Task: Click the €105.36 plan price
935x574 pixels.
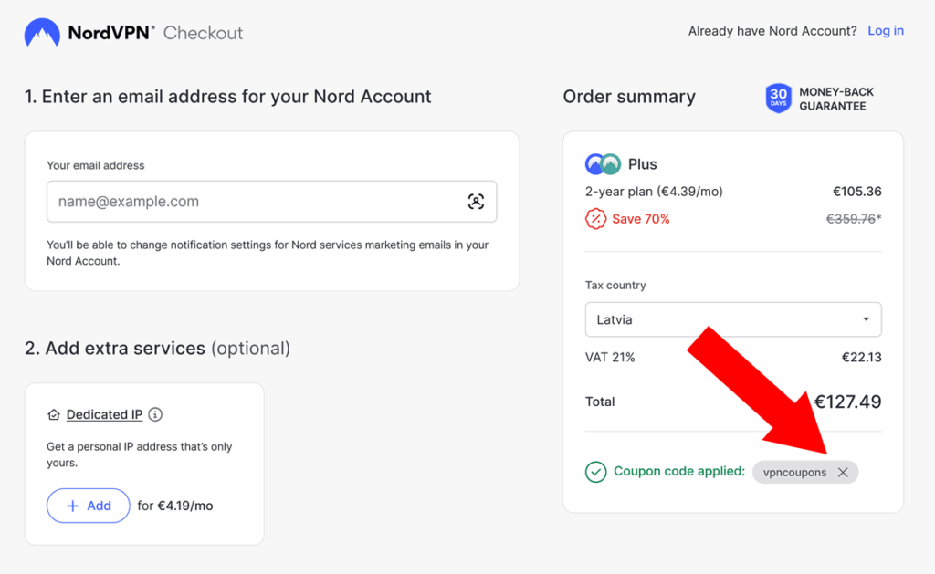Action: [856, 192]
